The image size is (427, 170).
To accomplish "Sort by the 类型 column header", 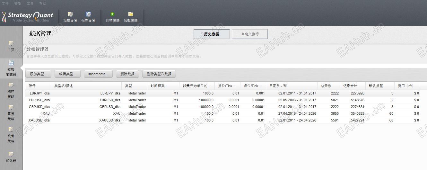I will [134, 86].
